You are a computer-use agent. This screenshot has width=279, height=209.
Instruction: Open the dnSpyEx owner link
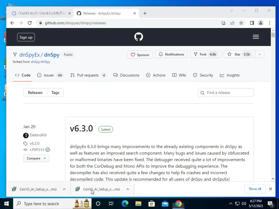[29, 55]
